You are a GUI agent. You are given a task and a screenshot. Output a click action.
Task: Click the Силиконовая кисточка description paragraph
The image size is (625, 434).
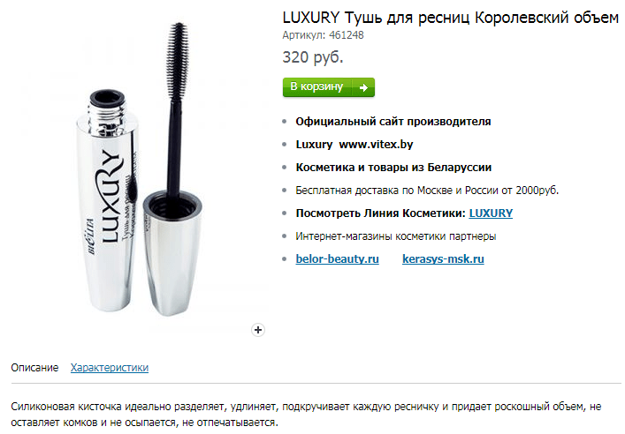coord(306,415)
